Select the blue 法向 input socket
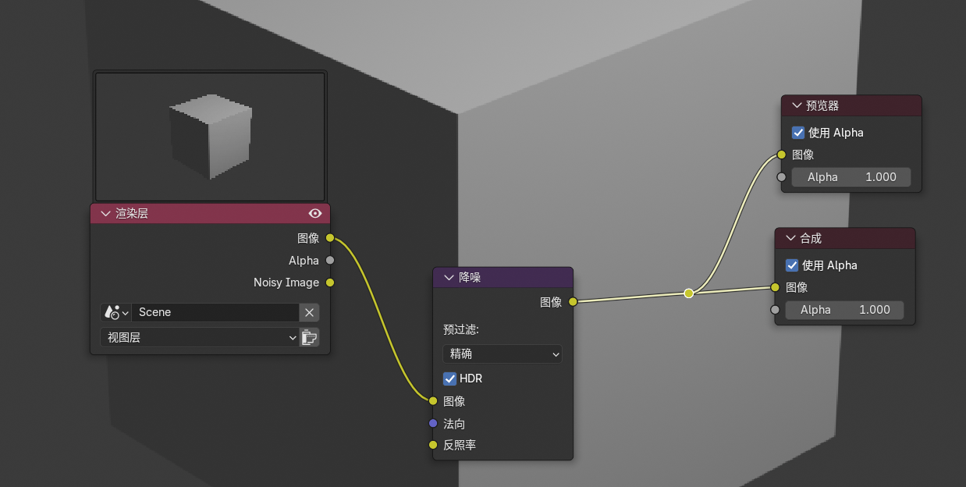Image resolution: width=966 pixels, height=487 pixels. click(x=433, y=424)
